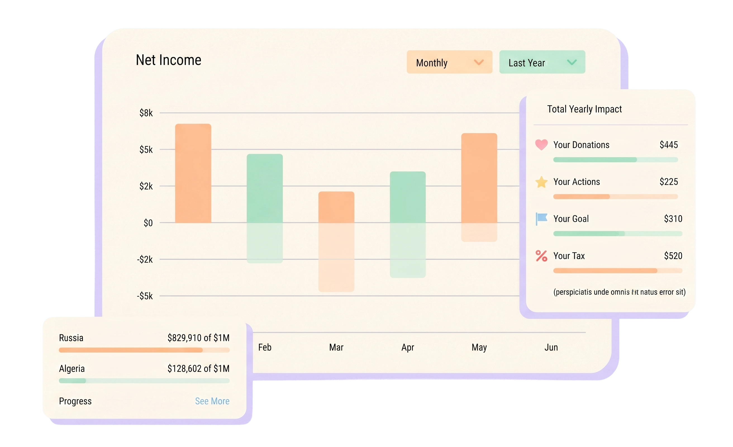Viewport: 733px width, 447px height.
Task: Select the green Feb bar in chart
Action: [265, 188]
